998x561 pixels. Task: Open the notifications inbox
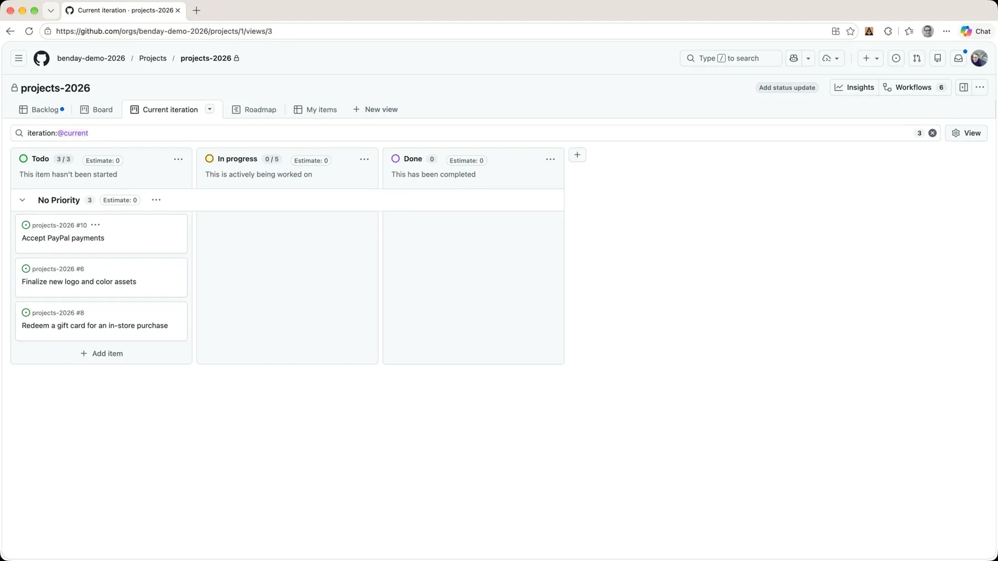pyautogui.click(x=959, y=58)
